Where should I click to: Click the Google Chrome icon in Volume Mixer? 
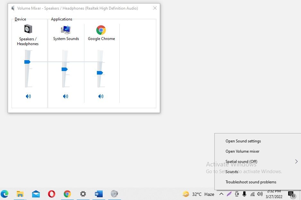pyautogui.click(x=101, y=30)
